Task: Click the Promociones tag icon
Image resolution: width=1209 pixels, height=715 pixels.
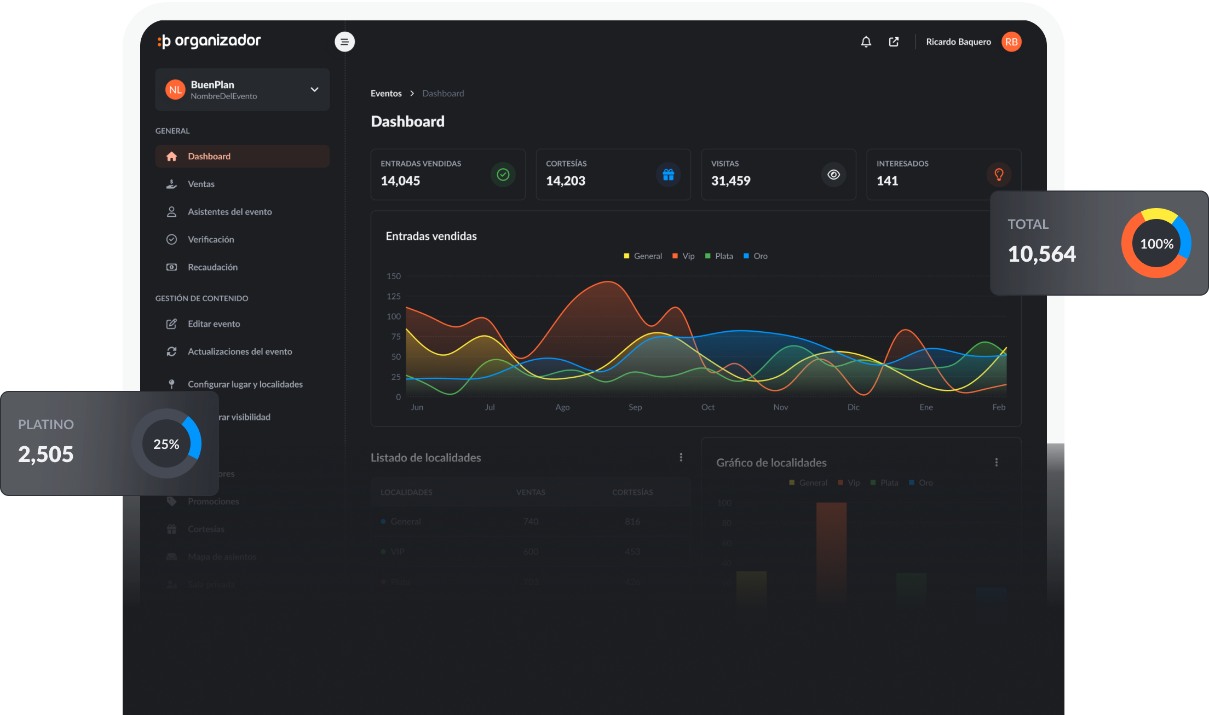Action: (172, 501)
